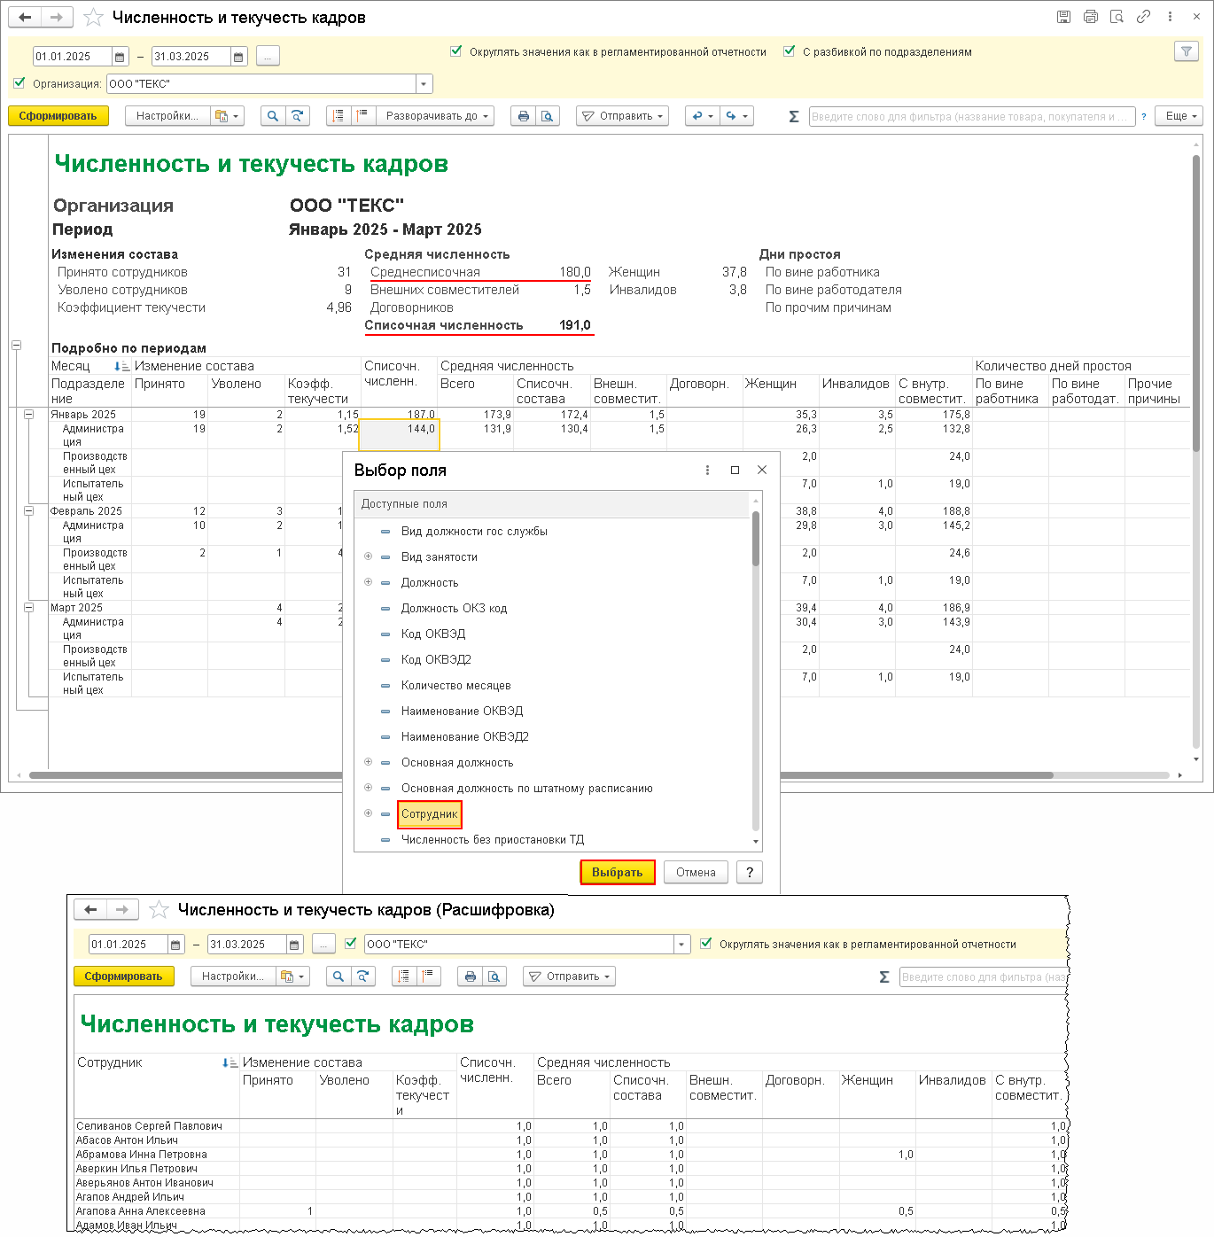Click the sigma sum icon in main toolbar
The width and height of the screenshot is (1214, 1237).
794,116
